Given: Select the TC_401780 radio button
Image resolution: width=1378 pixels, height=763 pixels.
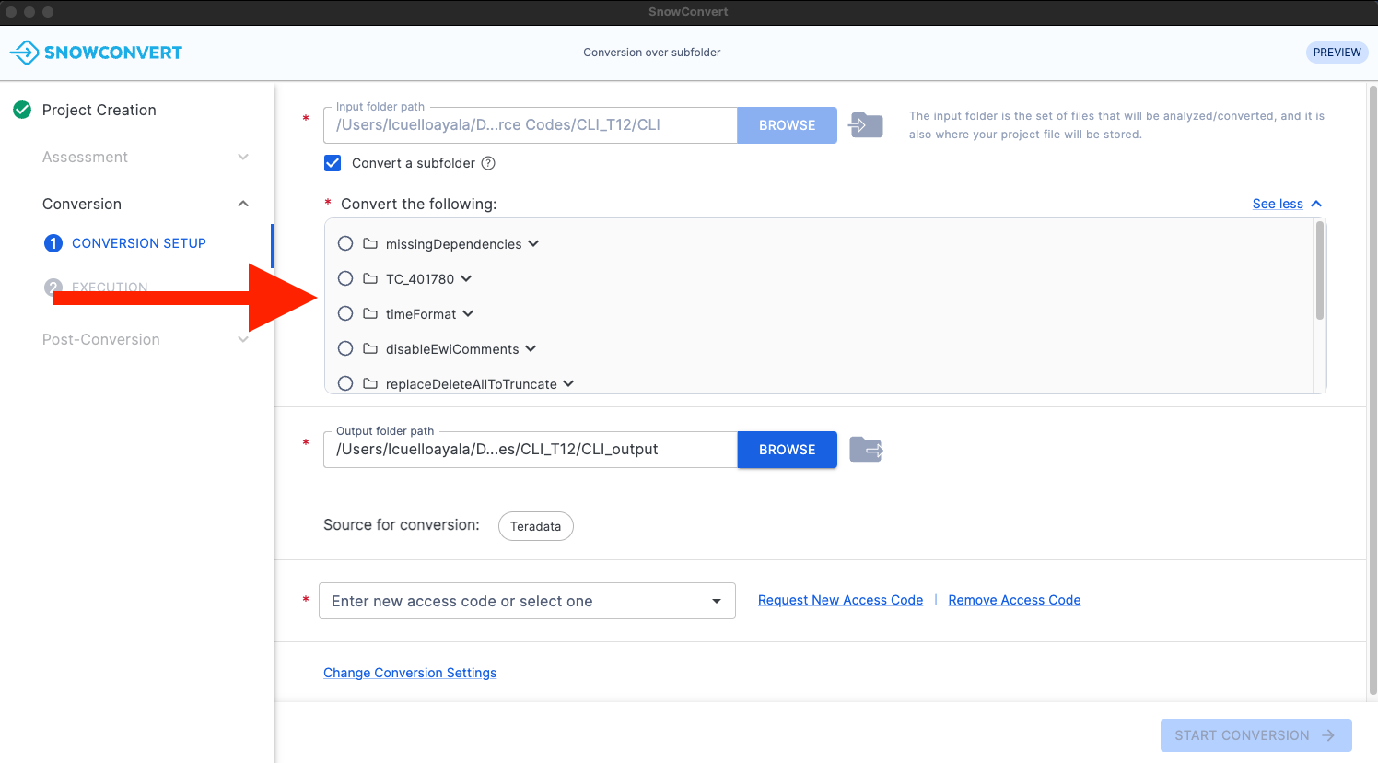Looking at the screenshot, I should (x=345, y=278).
